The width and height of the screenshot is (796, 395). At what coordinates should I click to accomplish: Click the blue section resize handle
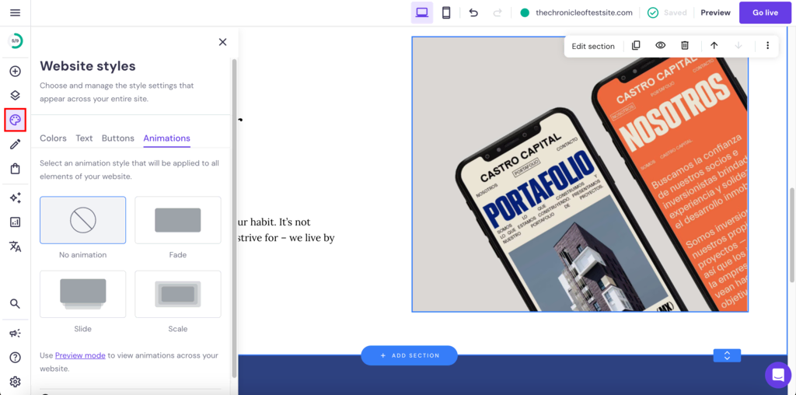point(727,355)
